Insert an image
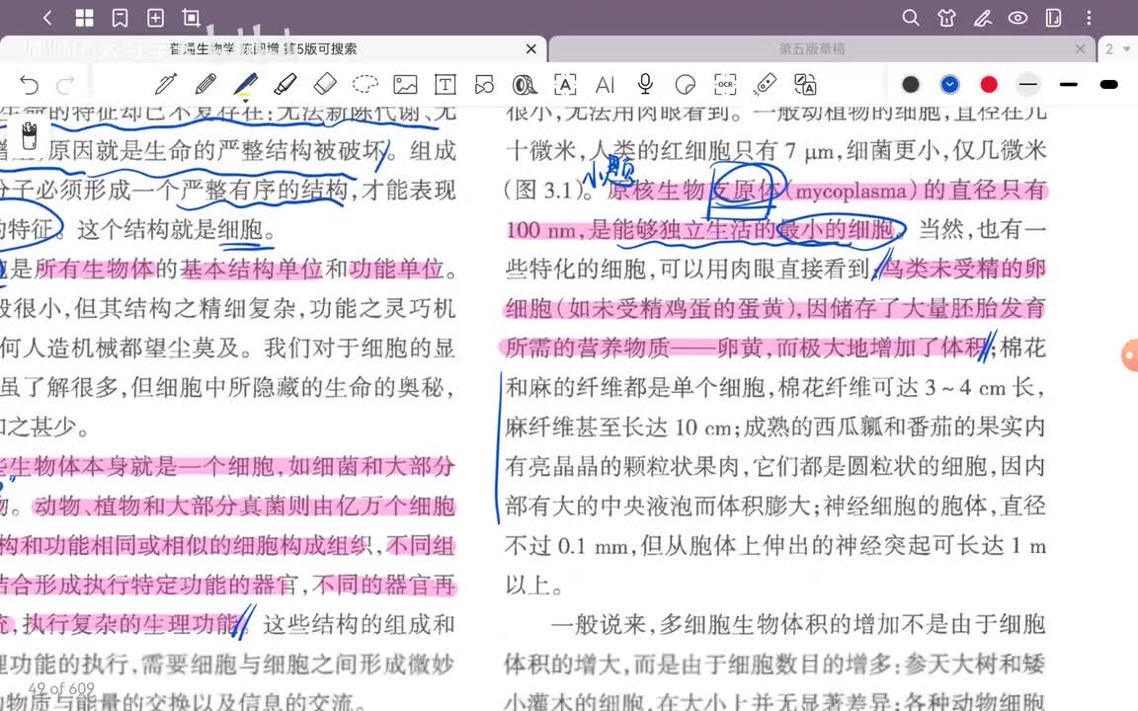Screen dimensions: 1138x711 click(405, 85)
